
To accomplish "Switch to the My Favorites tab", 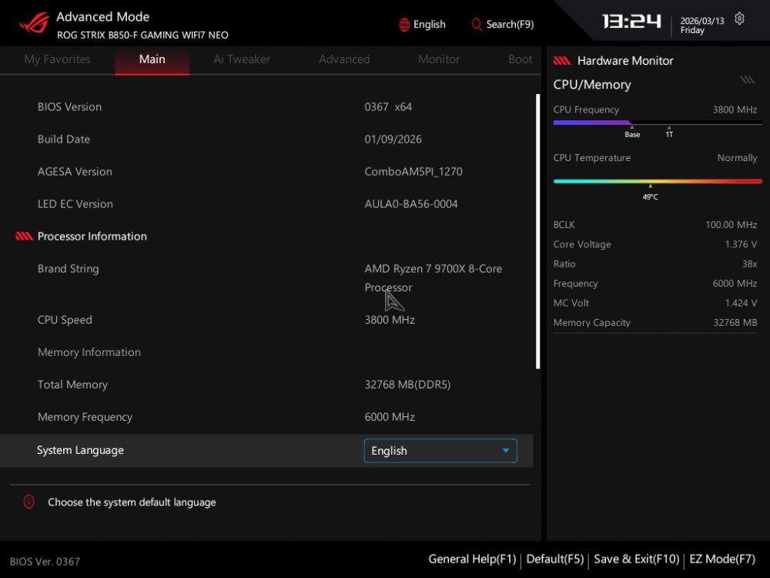I will coord(57,59).
